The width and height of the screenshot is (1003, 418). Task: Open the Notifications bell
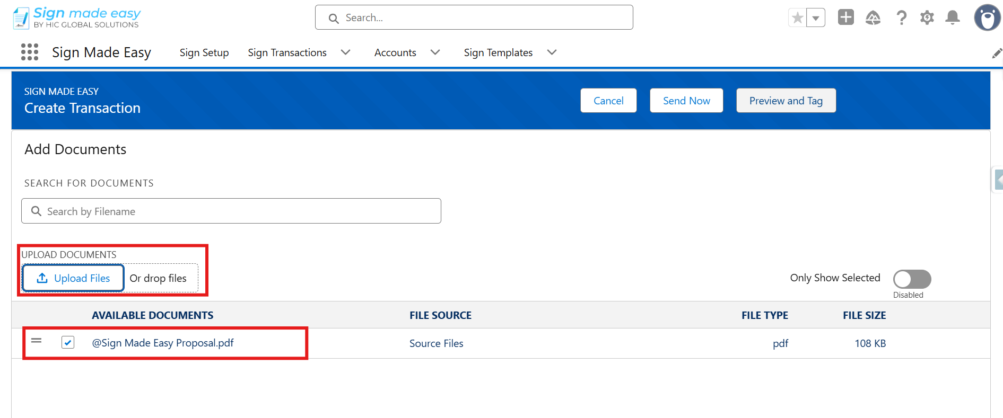pyautogui.click(x=953, y=17)
